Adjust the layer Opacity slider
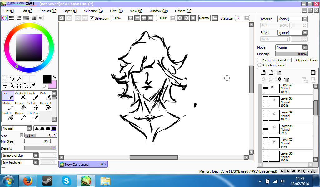 coord(292,54)
